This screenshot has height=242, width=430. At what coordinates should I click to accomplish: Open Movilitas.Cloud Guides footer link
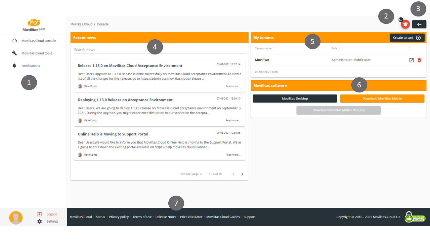223,217
